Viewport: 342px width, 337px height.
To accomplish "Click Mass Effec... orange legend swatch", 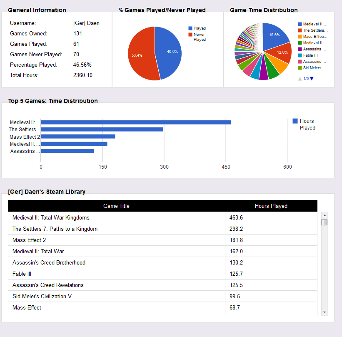I will tap(300, 37).
